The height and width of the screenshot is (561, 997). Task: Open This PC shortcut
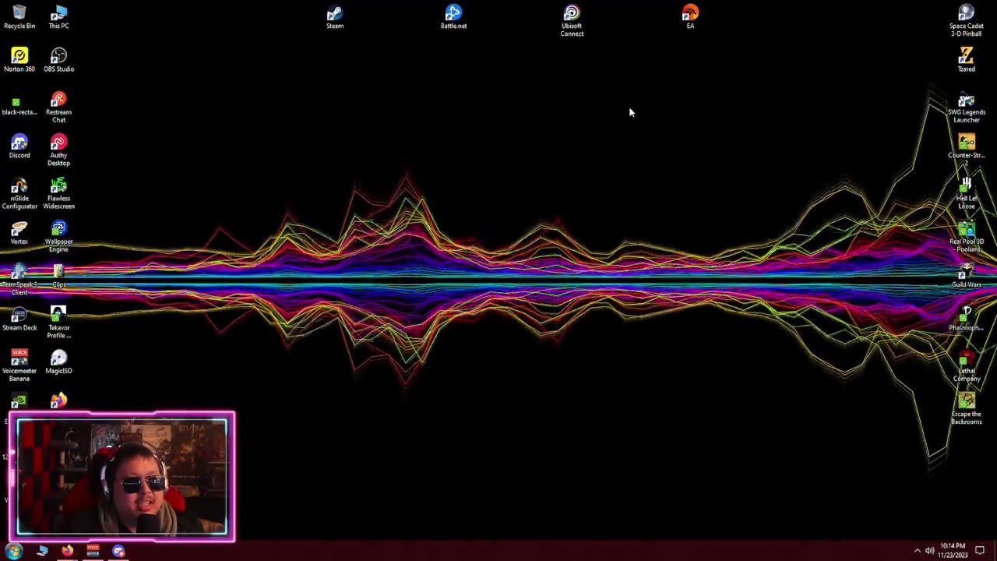(58, 17)
